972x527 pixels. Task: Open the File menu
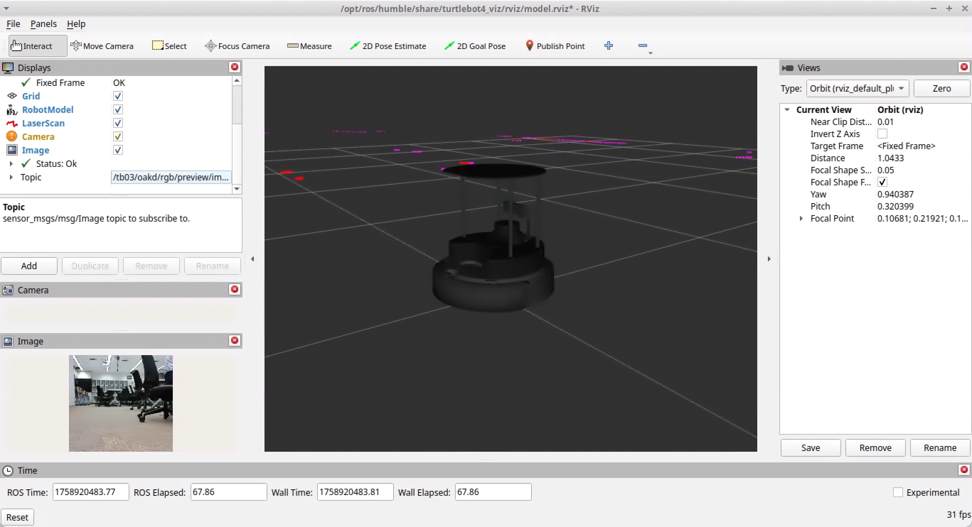[13, 24]
